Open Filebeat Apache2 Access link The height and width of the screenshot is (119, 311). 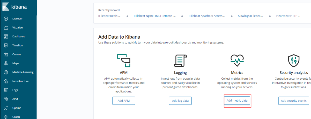(207, 16)
